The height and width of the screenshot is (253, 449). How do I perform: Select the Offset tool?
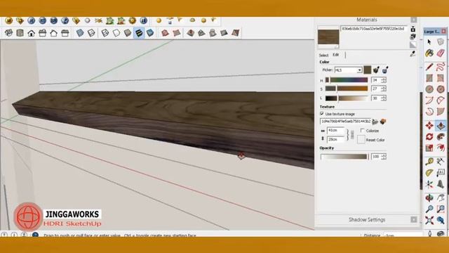coord(441,148)
